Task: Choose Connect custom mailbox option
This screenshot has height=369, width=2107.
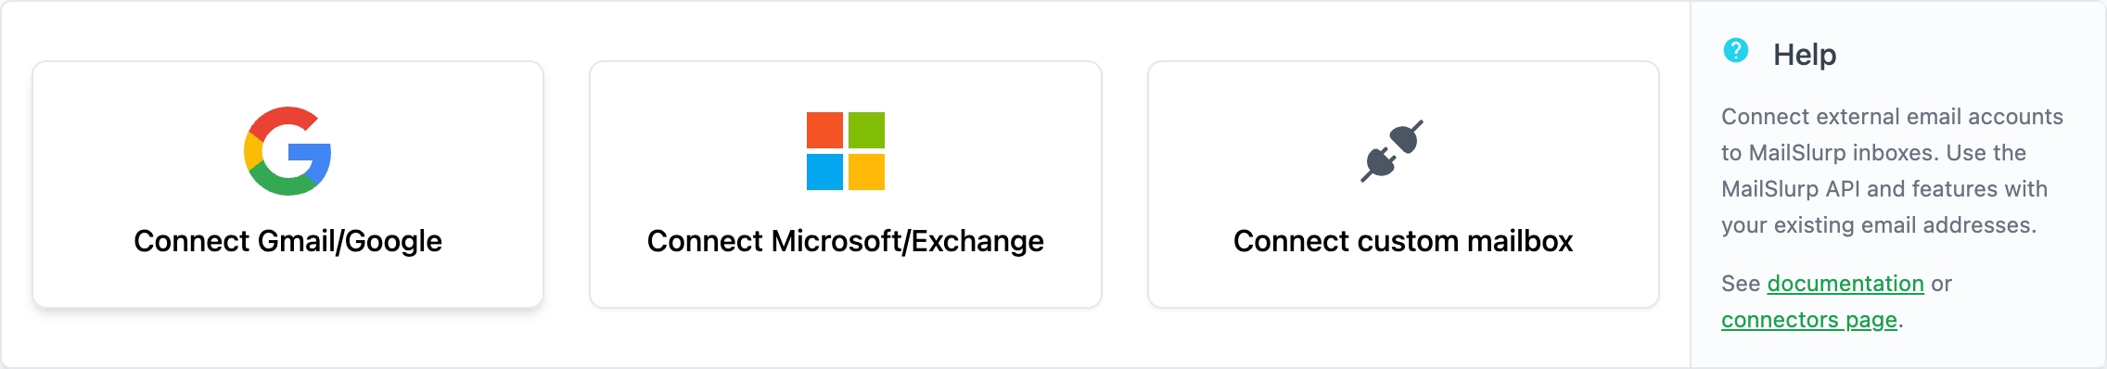Action: tap(1403, 184)
